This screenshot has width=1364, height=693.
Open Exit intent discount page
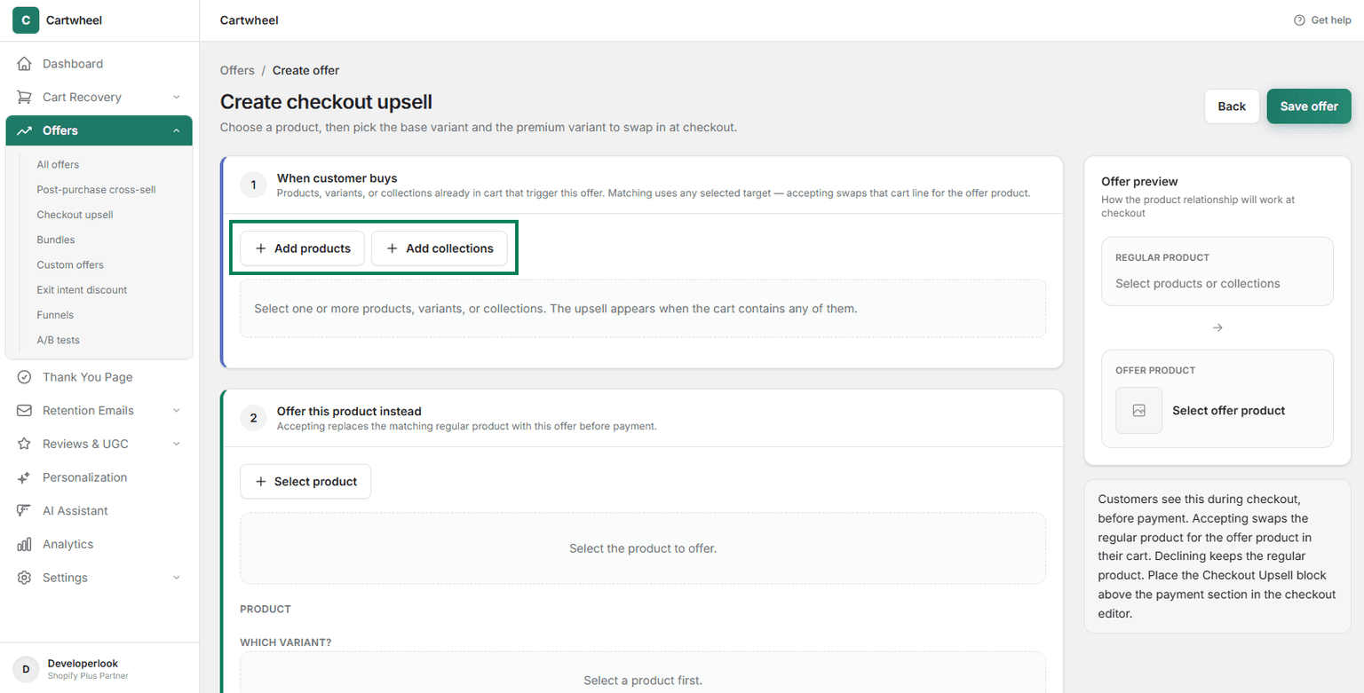[82, 290]
